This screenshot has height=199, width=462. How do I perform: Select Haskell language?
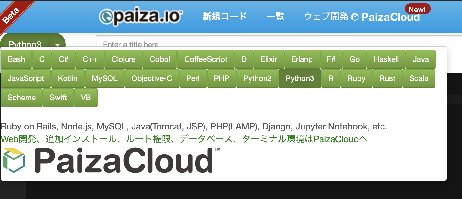(x=386, y=59)
